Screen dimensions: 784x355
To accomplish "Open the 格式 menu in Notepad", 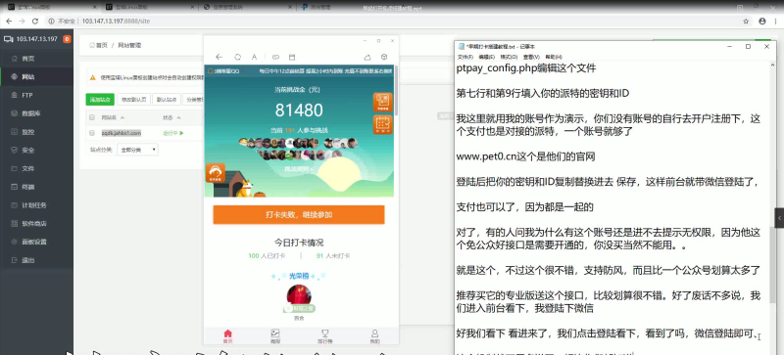I will pos(509,57).
